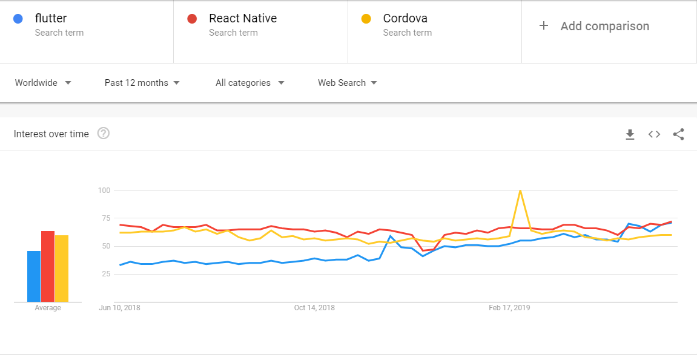The image size is (697, 355).
Task: Open the Interest over time help icon
Action: [x=104, y=133]
